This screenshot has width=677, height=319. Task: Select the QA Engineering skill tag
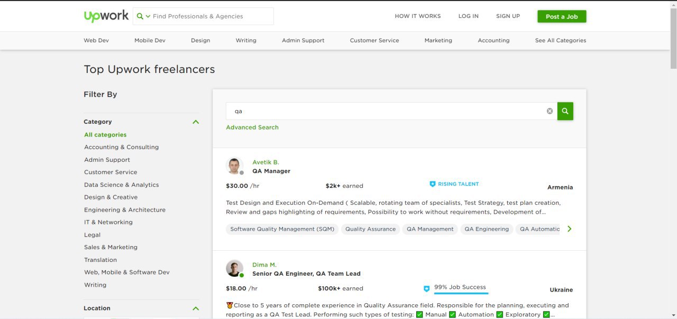pos(487,229)
